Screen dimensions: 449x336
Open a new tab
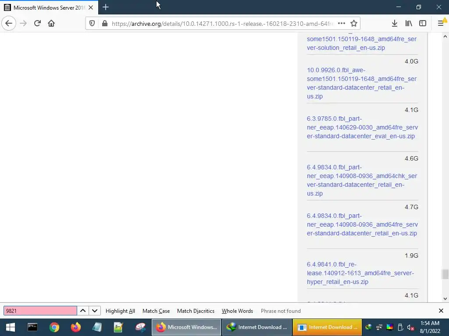(x=105, y=7)
